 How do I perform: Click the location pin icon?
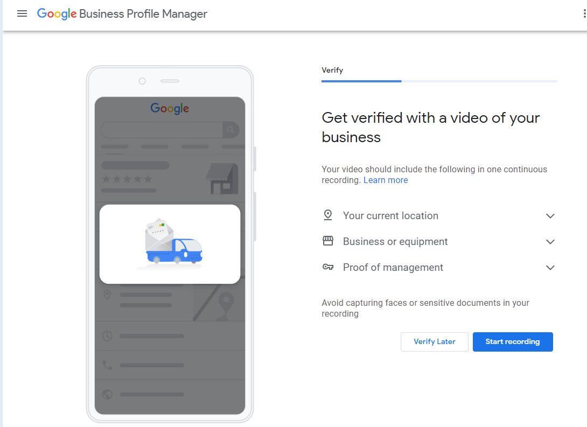coord(328,215)
